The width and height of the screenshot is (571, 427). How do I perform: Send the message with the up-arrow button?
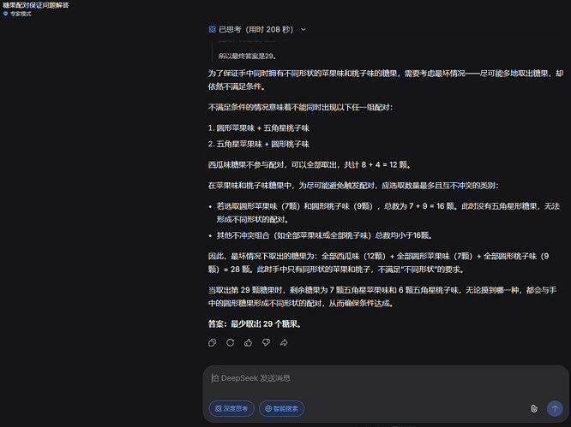coord(555,408)
